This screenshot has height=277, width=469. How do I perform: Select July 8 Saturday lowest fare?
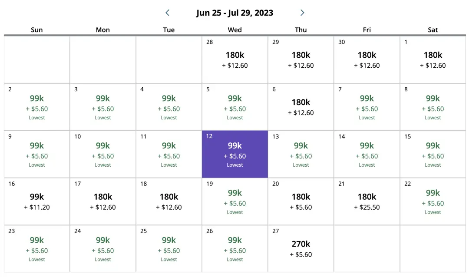[433, 107]
